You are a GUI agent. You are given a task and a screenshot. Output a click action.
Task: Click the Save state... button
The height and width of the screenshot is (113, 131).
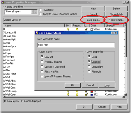pyautogui.click(x=93, y=20)
